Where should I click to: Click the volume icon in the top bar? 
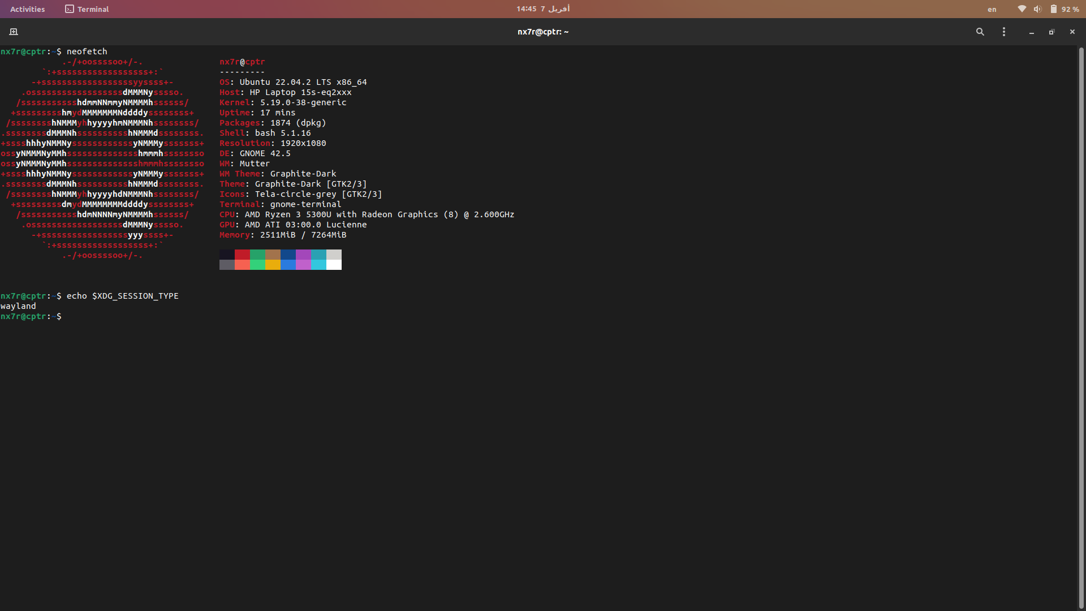(1038, 9)
